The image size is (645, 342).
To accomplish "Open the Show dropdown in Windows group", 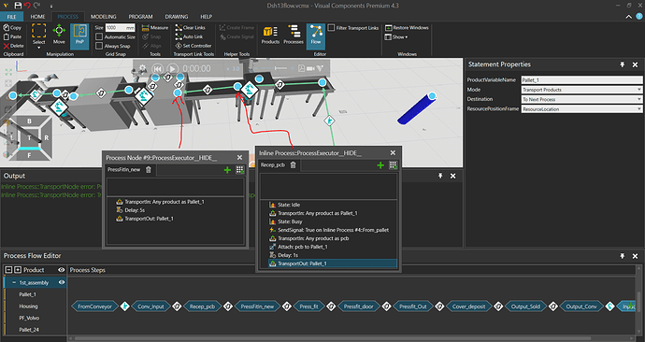I will point(396,37).
